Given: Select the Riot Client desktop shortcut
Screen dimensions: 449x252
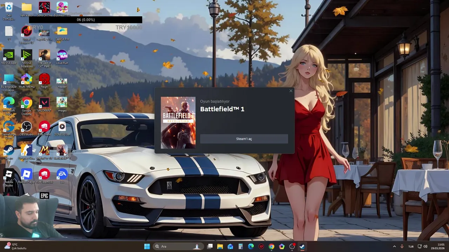Looking at the screenshot, I should [x=44, y=129].
